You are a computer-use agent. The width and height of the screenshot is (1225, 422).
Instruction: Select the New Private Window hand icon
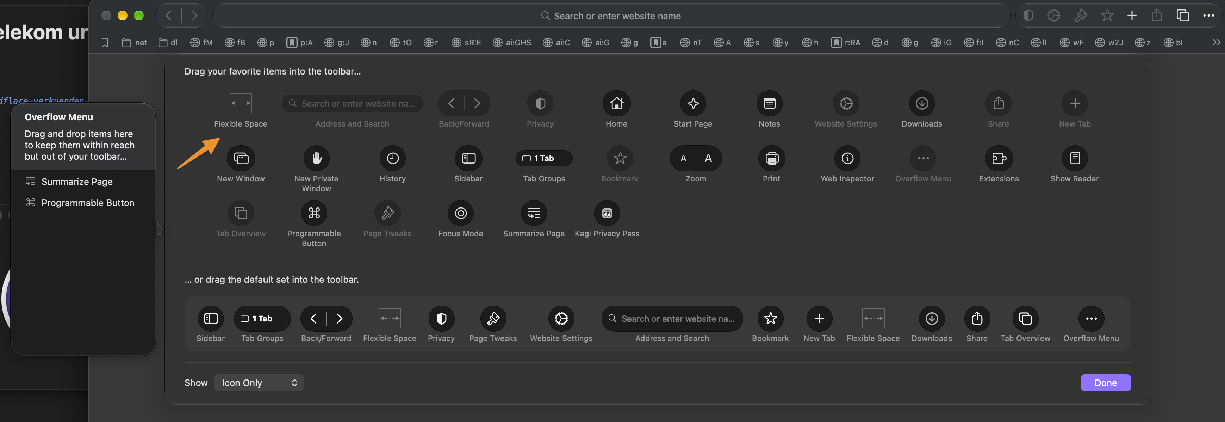[x=316, y=158]
